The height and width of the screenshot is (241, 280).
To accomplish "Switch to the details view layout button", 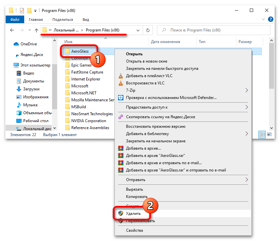I will 262,134.
